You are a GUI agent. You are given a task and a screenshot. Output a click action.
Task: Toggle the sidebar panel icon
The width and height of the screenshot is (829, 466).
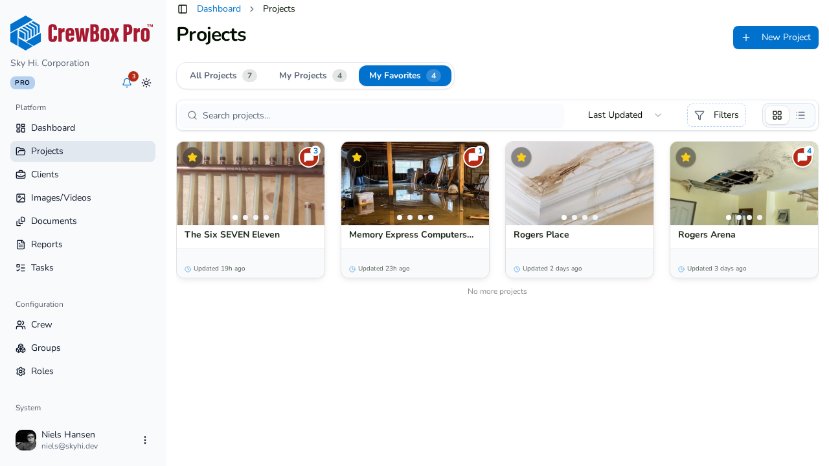click(x=183, y=9)
